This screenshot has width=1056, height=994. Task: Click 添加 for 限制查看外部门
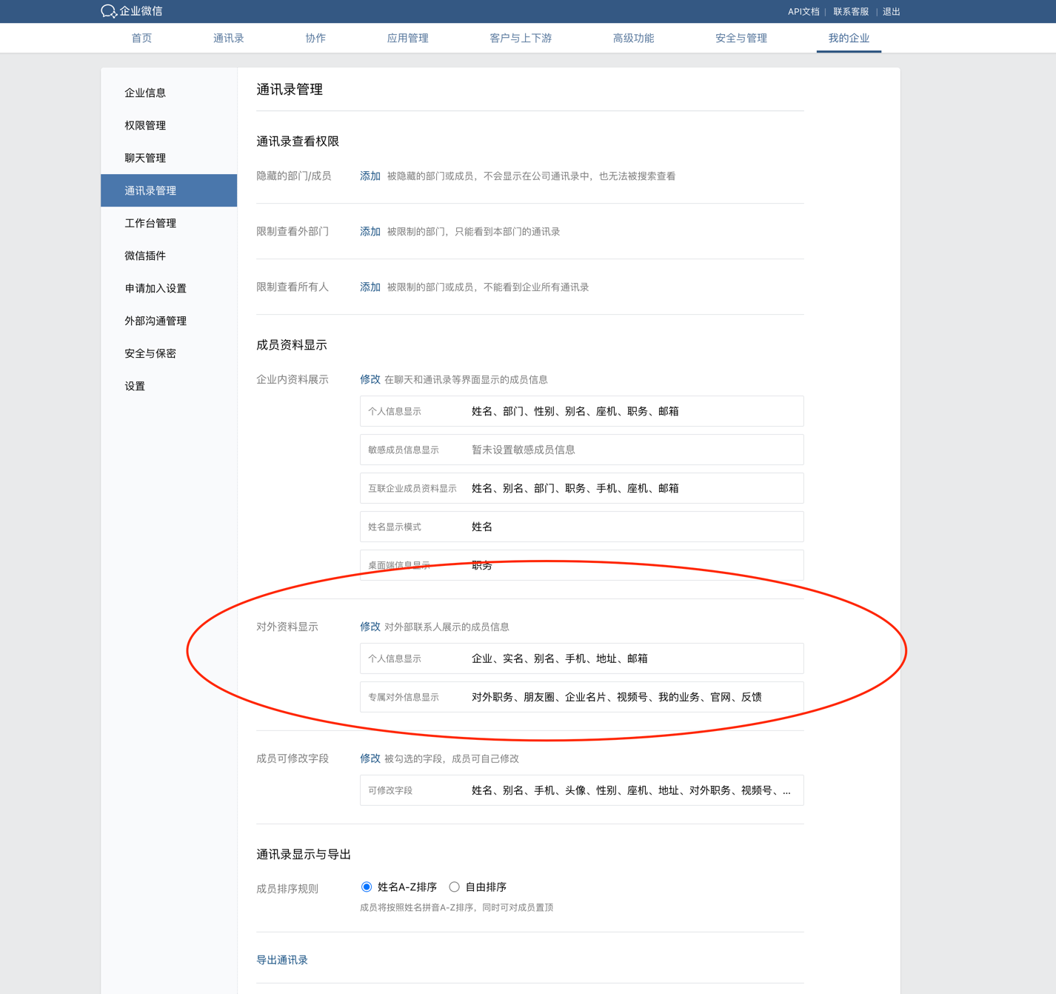370,232
